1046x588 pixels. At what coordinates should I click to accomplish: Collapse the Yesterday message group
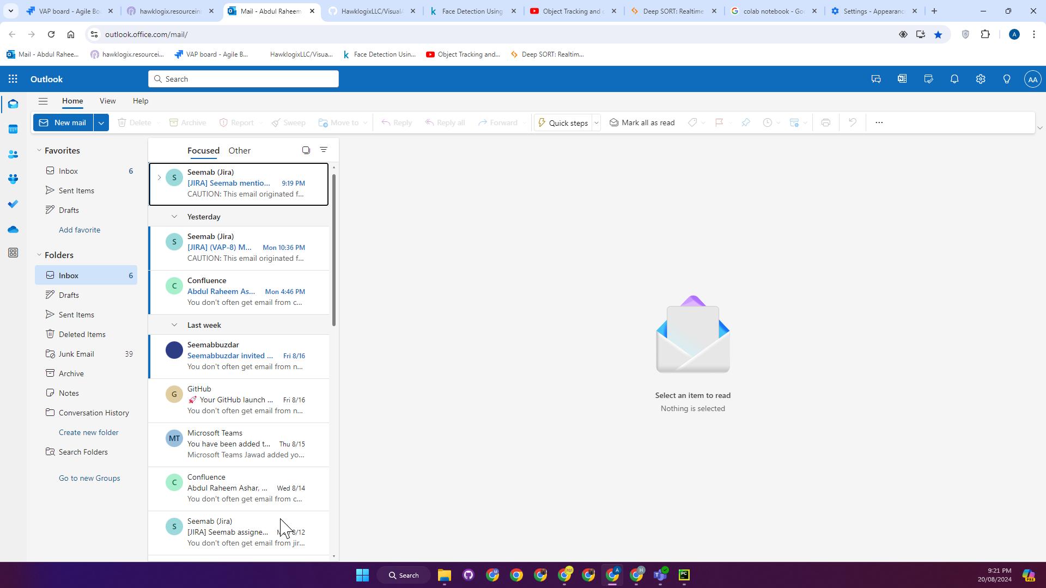[x=174, y=217]
